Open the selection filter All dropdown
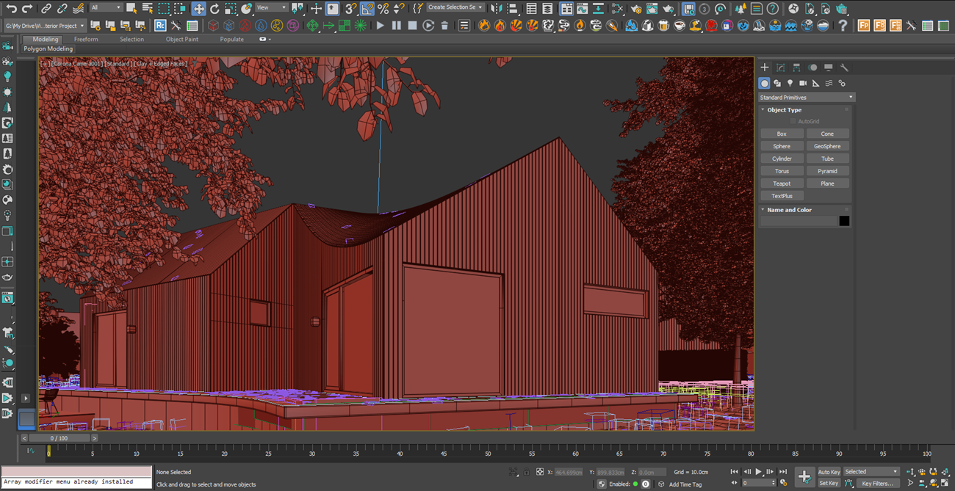Viewport: 955px width, 491px height. [106, 8]
